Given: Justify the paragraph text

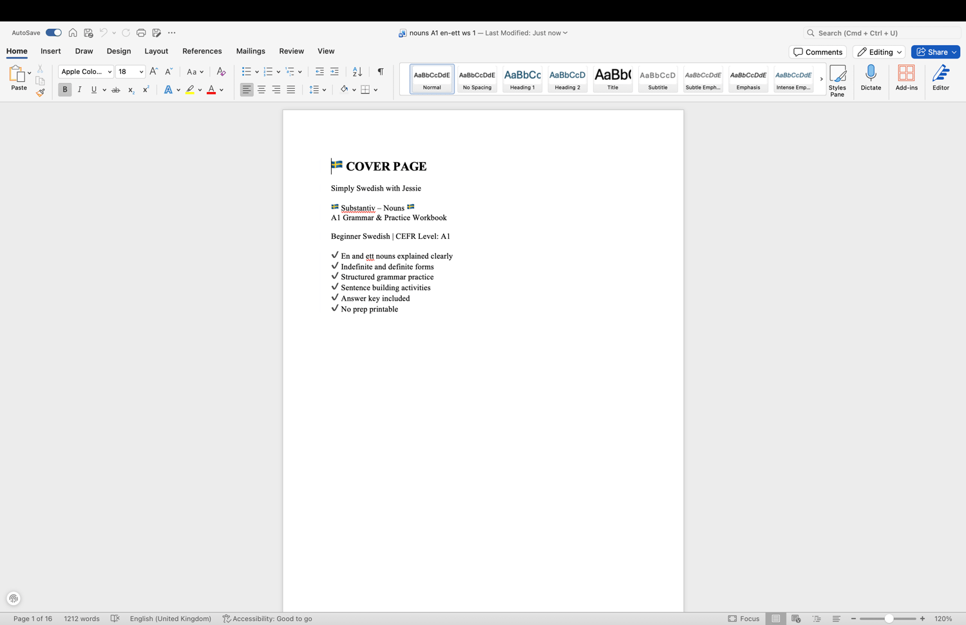Looking at the screenshot, I should click(x=291, y=89).
